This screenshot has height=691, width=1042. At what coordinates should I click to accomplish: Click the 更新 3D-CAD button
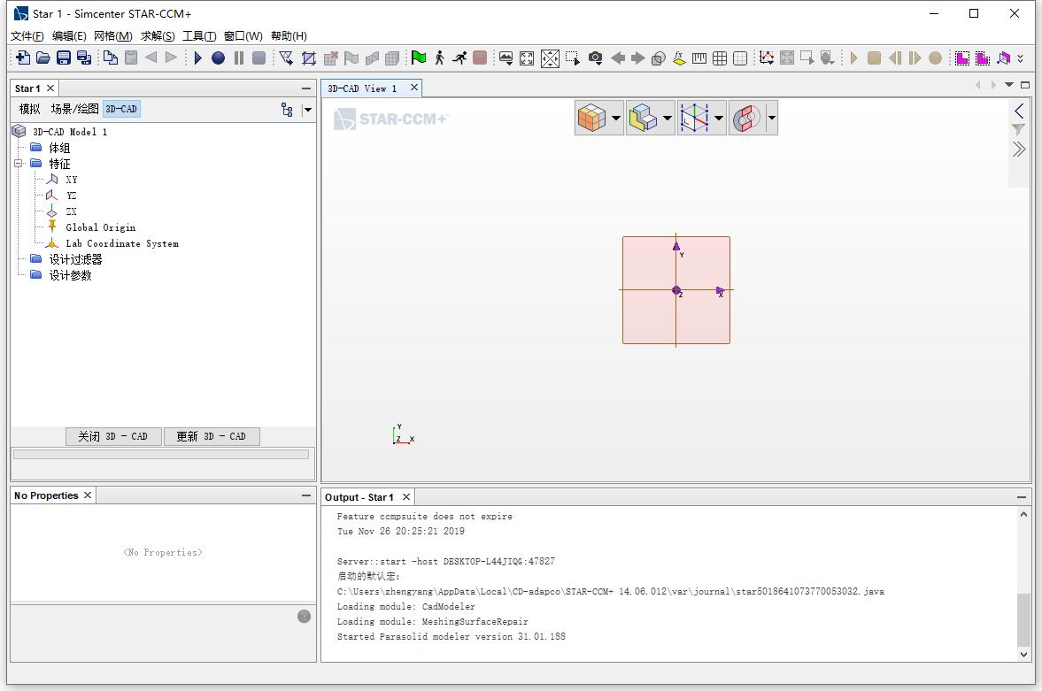coord(212,436)
